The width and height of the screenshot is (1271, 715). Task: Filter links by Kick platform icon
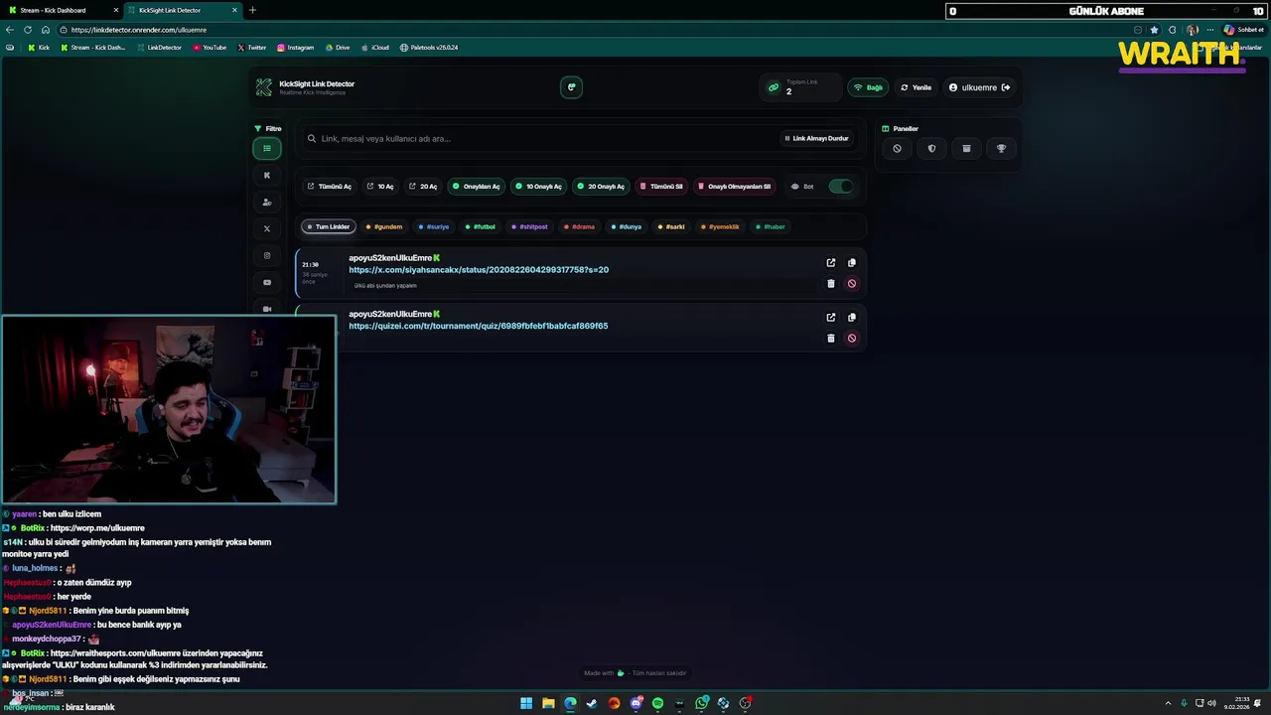coord(266,175)
